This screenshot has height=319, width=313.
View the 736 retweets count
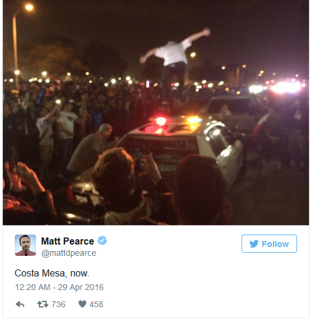[x=58, y=304]
